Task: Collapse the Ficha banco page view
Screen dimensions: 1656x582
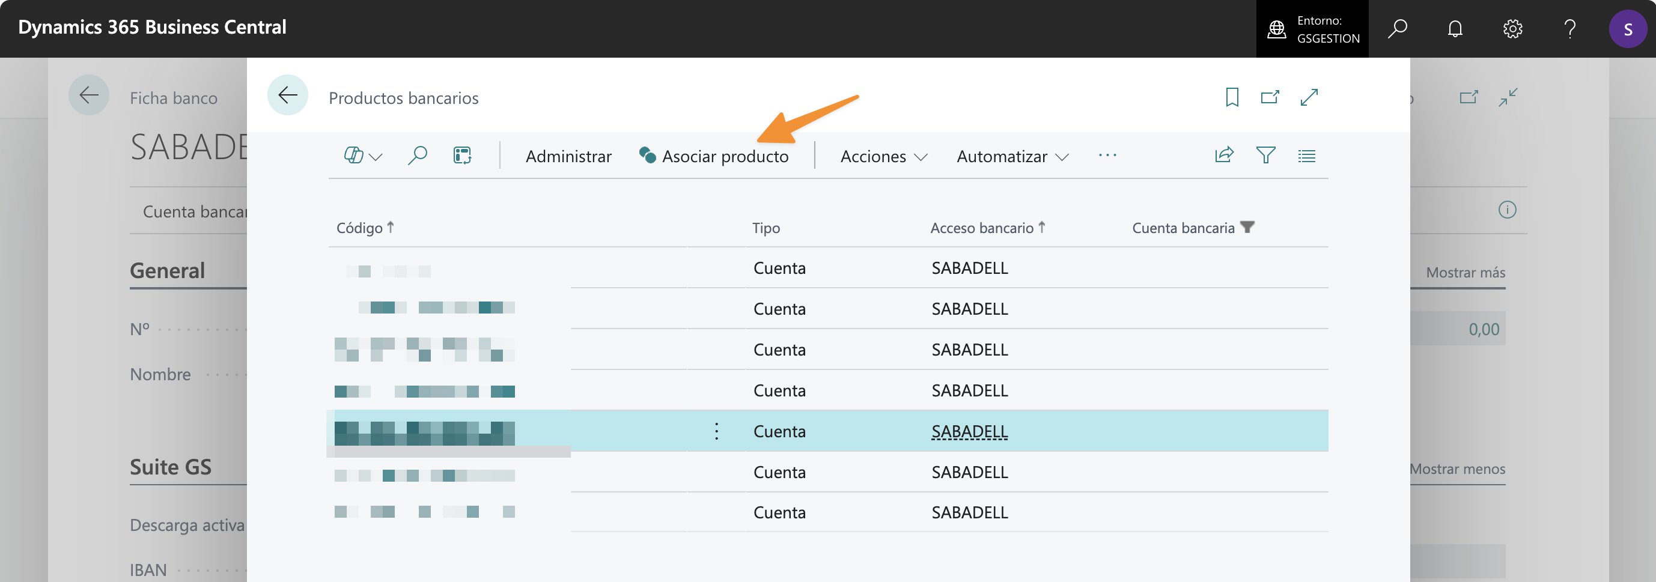Action: pos(1508,97)
